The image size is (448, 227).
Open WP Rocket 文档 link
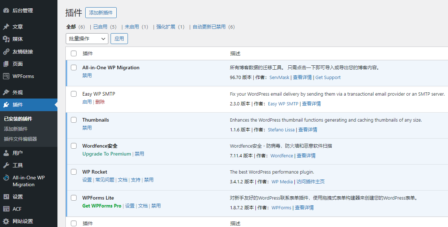123,180
